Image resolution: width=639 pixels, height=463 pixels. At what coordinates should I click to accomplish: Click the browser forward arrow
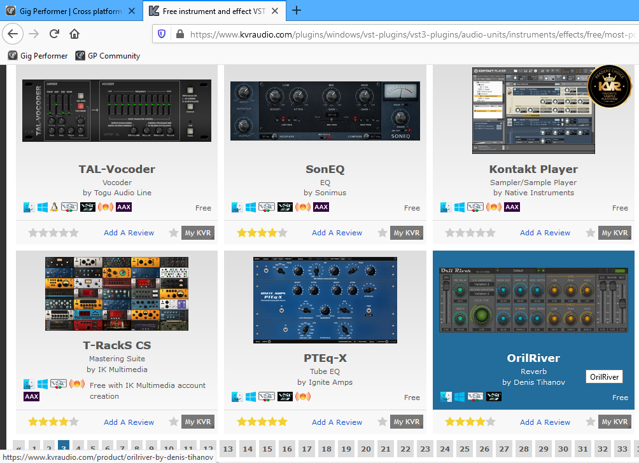pos(34,34)
